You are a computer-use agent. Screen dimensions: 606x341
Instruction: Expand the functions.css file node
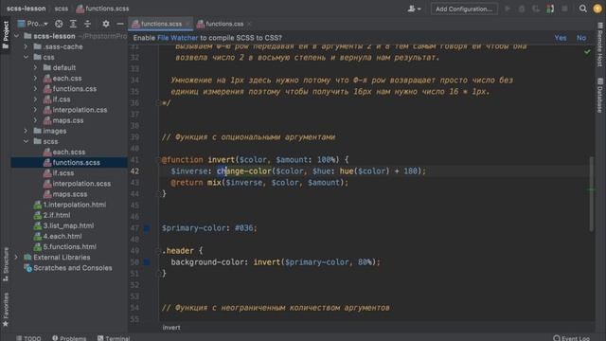point(36,88)
